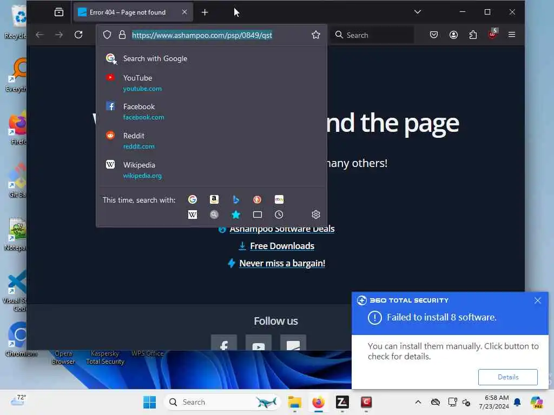The image size is (554, 415).
Task: Search bookmarks with star one-off icon
Action: click(x=236, y=215)
